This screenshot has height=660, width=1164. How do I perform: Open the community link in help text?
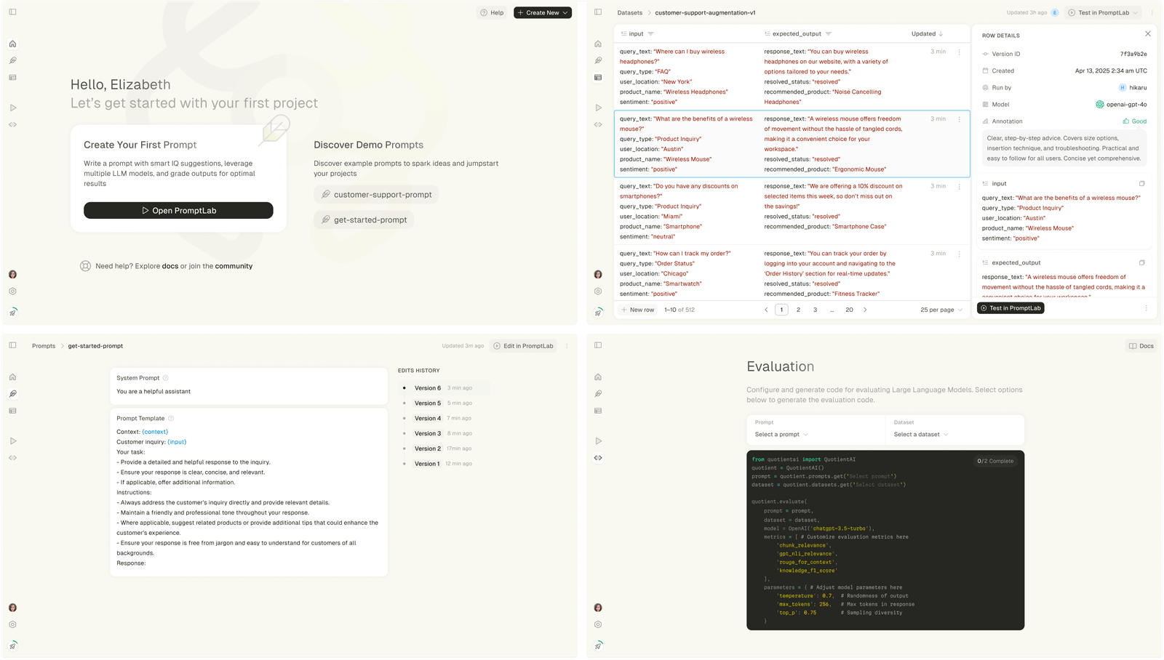coord(234,266)
